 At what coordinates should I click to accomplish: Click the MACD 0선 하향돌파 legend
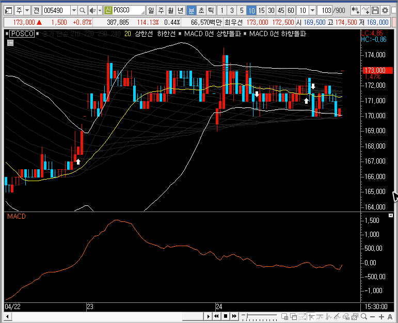pyautogui.click(x=278, y=34)
